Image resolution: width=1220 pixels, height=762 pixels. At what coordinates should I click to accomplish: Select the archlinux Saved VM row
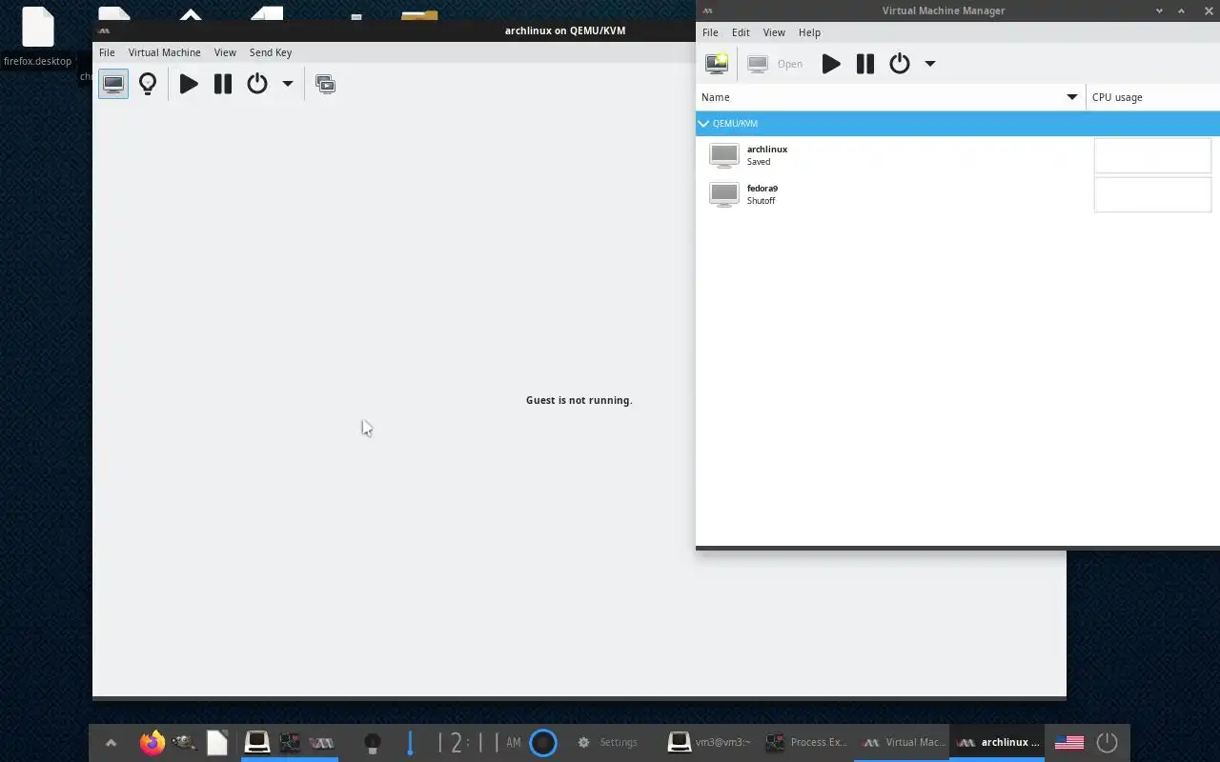coord(957,155)
